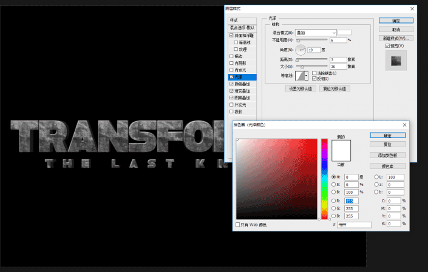
Task: Click the L value field showing 100
Action: click(x=395, y=177)
